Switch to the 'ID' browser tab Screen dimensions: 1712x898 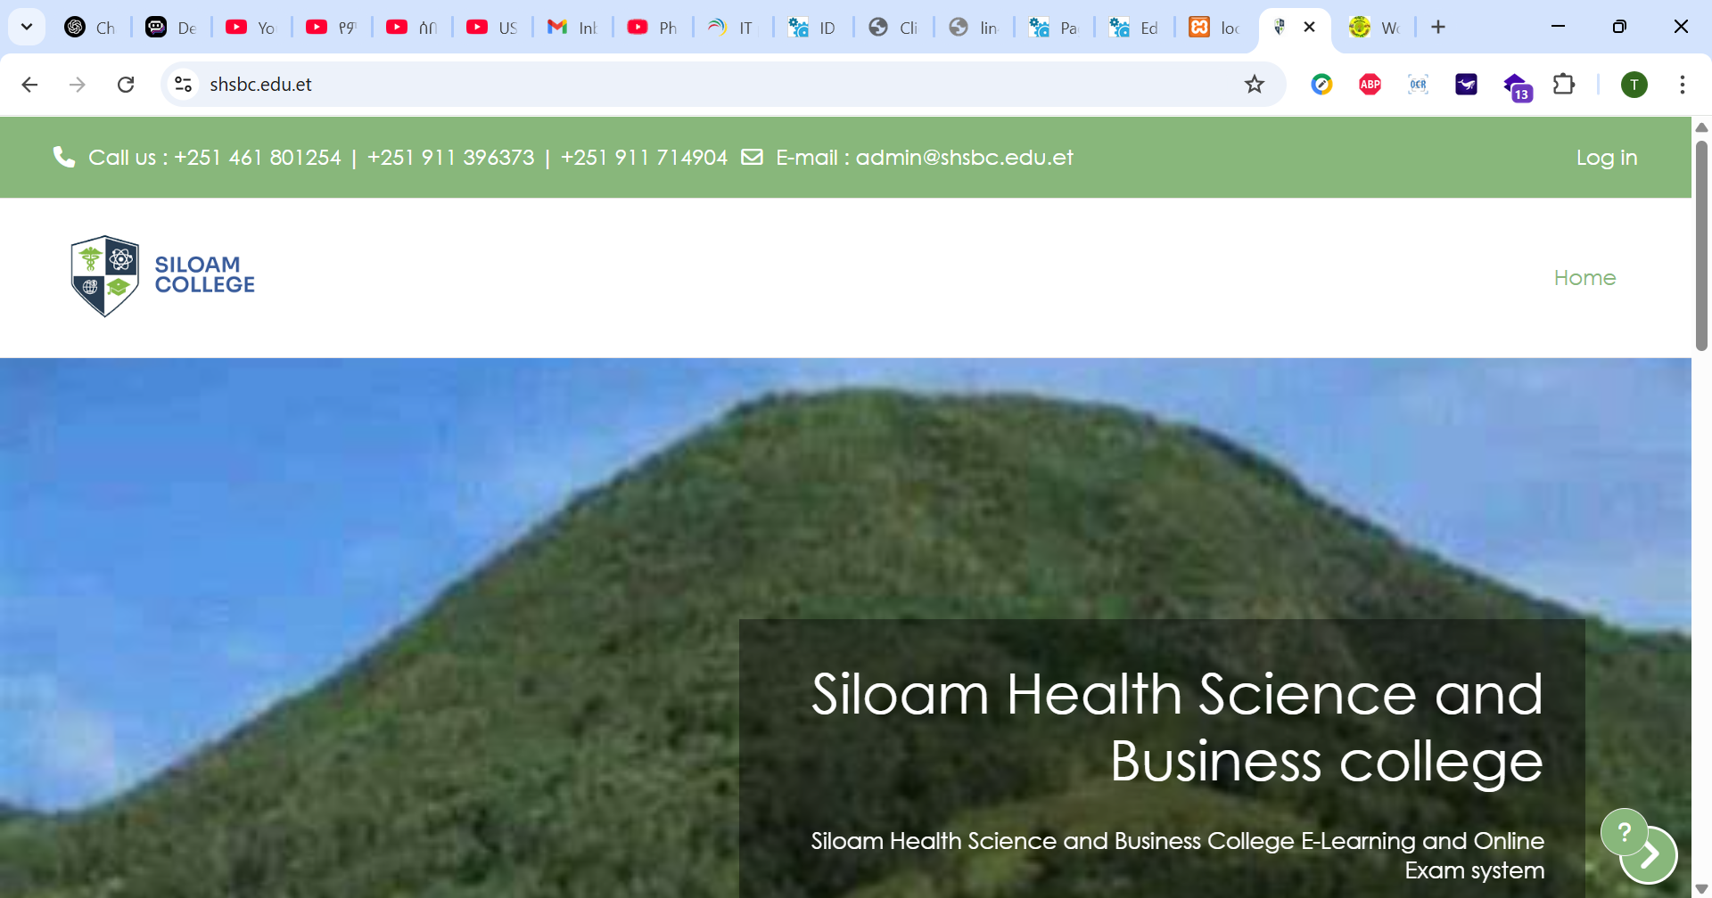click(813, 28)
